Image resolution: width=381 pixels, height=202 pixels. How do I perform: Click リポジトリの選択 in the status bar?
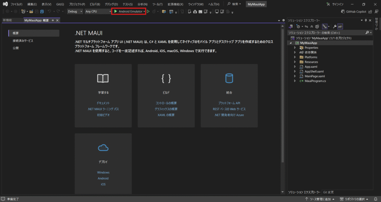[x=355, y=199]
